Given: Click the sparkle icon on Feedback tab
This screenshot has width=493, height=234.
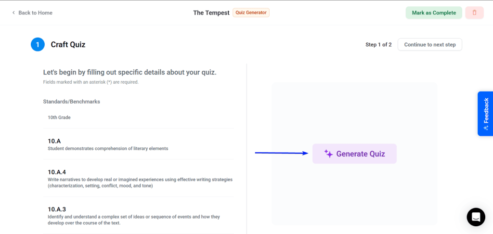Looking at the screenshot, I should click(x=486, y=128).
